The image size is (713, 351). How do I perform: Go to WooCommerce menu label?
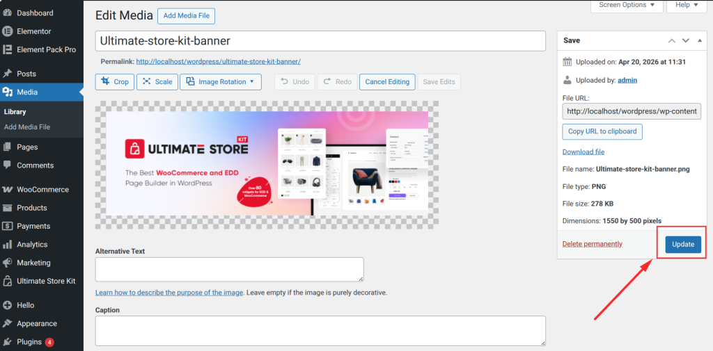(x=42, y=189)
